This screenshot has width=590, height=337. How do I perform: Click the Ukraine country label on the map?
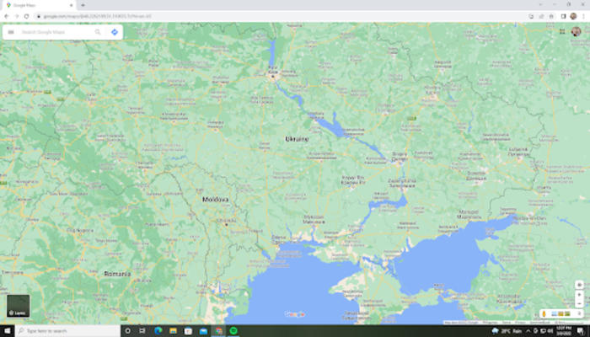pos(297,139)
